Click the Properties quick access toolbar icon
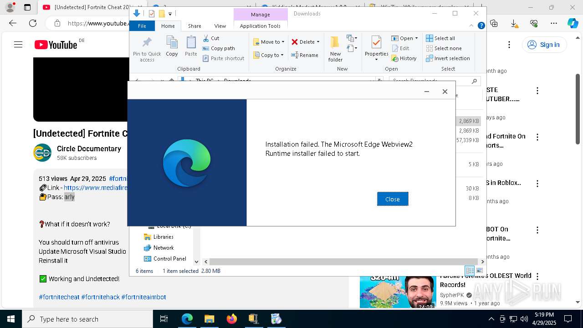Viewport: 583px width, 328px height. [x=152, y=14]
